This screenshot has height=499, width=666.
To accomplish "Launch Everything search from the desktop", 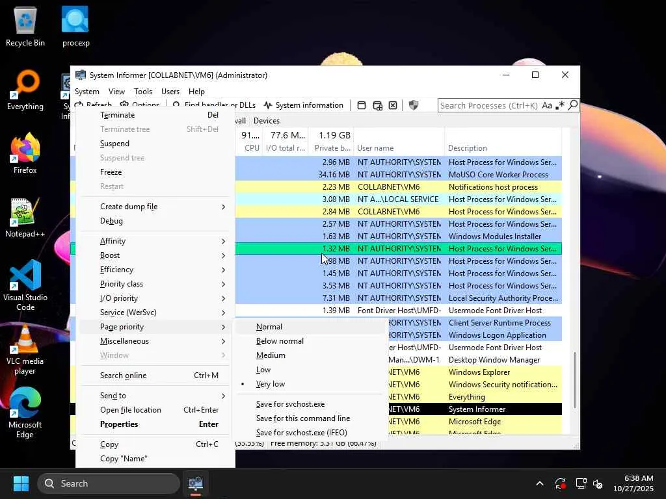I will (x=25, y=90).
